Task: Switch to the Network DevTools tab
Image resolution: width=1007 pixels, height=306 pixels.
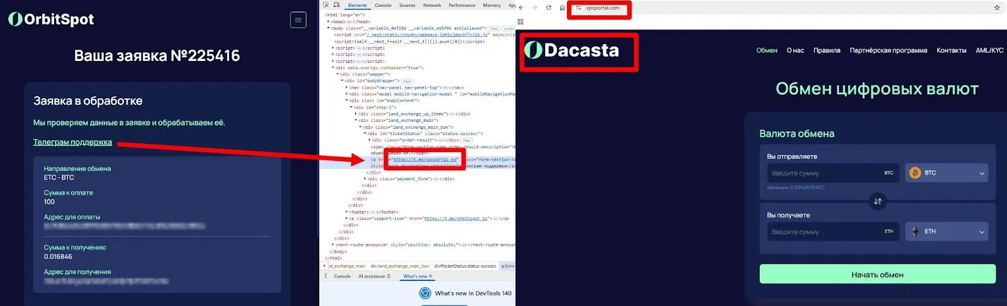Action: point(432,5)
